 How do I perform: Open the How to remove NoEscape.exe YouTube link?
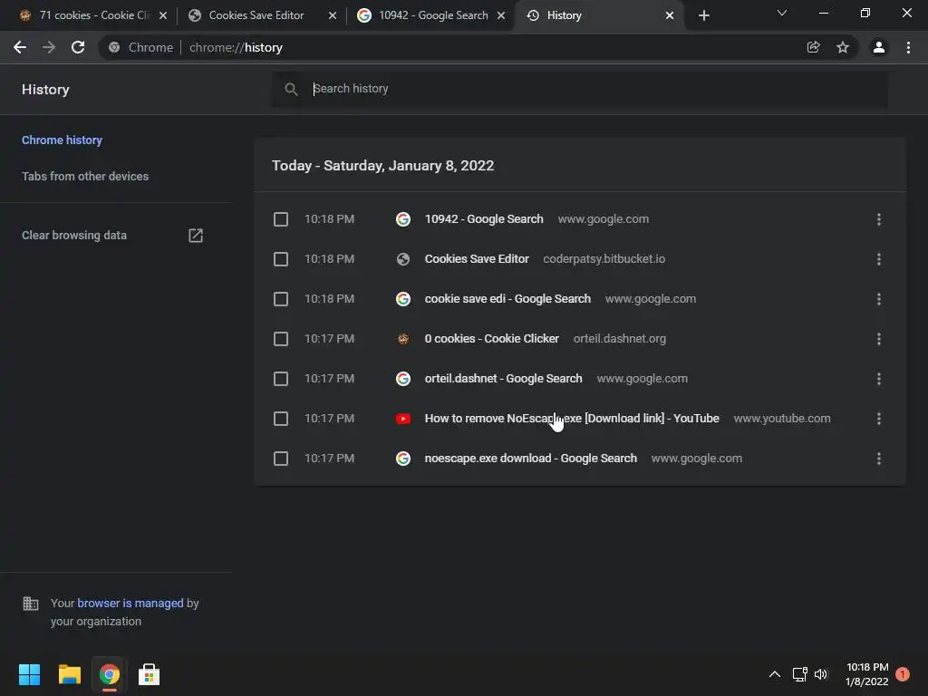(572, 419)
